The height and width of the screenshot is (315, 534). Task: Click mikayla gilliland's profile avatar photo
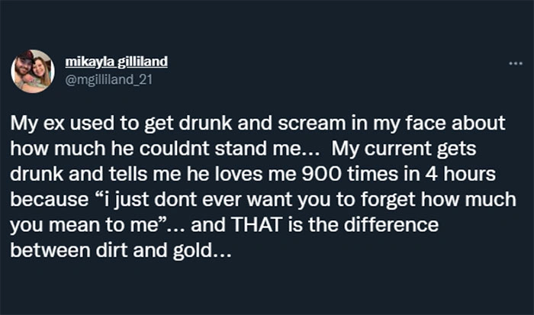pos(33,71)
